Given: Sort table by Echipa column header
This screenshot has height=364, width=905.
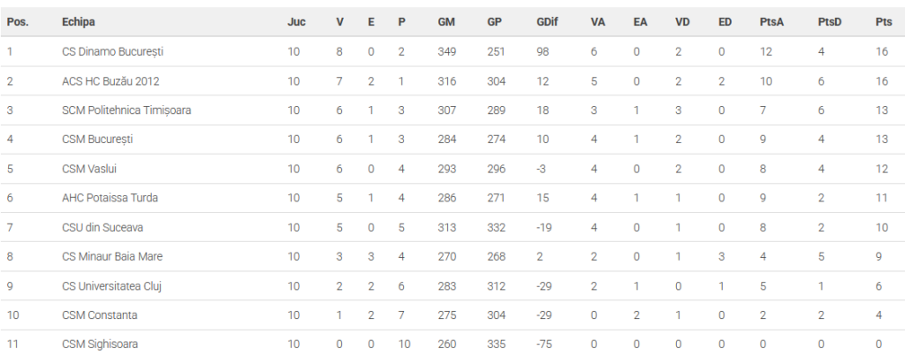Looking at the screenshot, I should (79, 22).
